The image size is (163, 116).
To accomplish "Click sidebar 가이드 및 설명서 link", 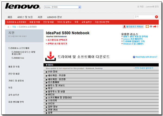I will coord(16,81).
